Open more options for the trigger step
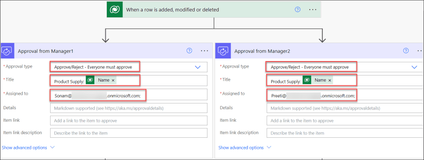Image resolution: width=424 pixels, height=160 pixels. 313,9
